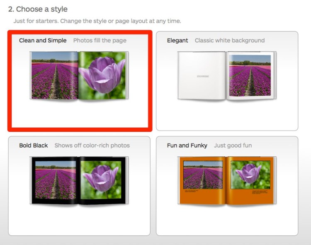Viewport: 311px width, 245px height.
Task: Click the 'Classic white background' description
Action: click(x=229, y=41)
